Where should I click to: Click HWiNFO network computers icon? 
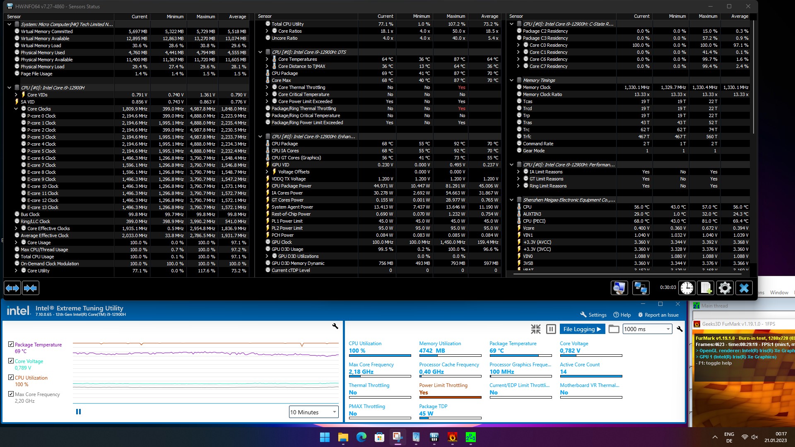641,288
